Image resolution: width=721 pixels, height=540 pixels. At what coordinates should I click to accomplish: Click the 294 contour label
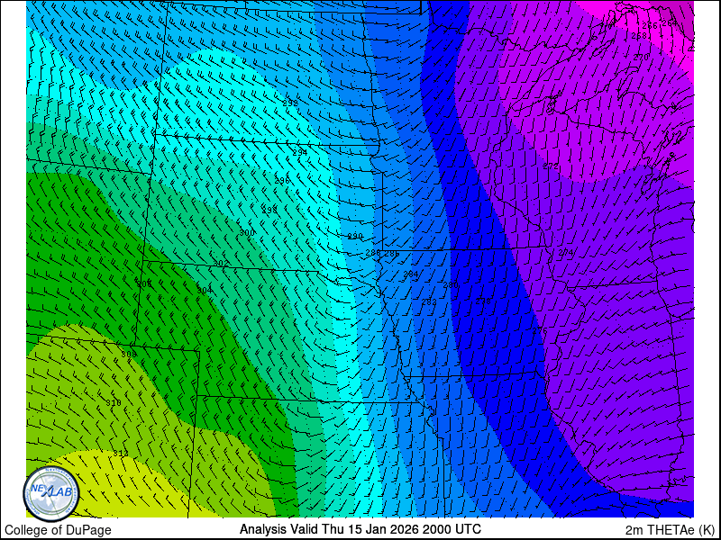[x=300, y=152]
